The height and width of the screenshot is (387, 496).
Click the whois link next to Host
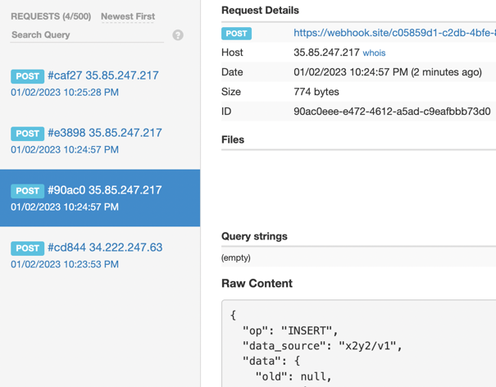pos(374,52)
